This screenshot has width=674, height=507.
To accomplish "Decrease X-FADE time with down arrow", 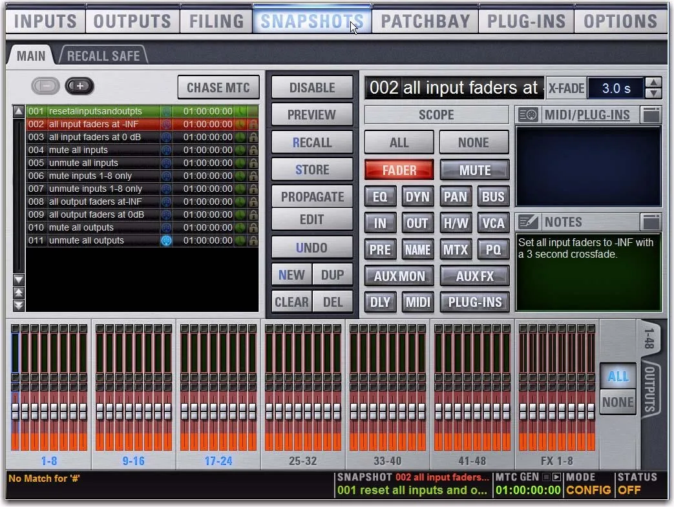I will (653, 93).
